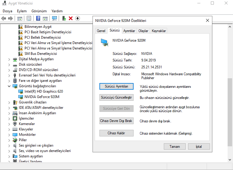Click the warning icon of SM Bus Denetleyicisi
Screen dimensions: 233x170
click(20, 54)
